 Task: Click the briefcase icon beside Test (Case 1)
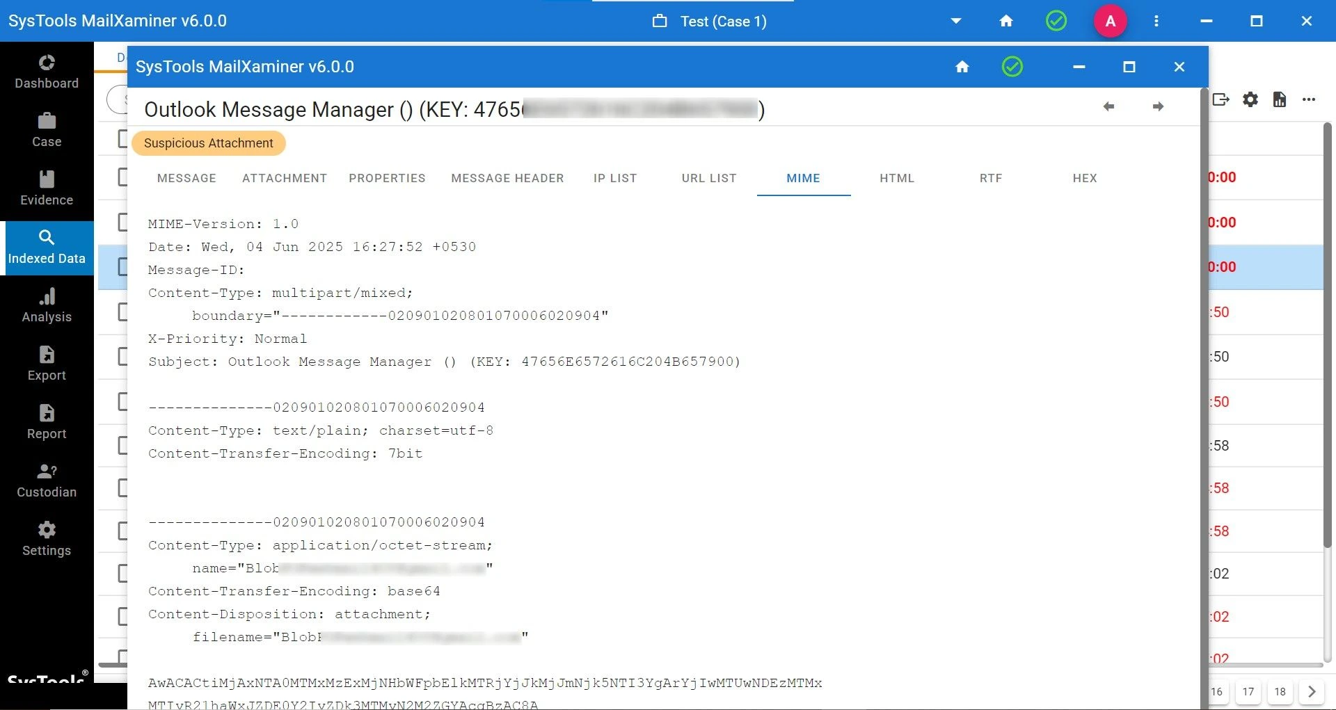(x=660, y=21)
